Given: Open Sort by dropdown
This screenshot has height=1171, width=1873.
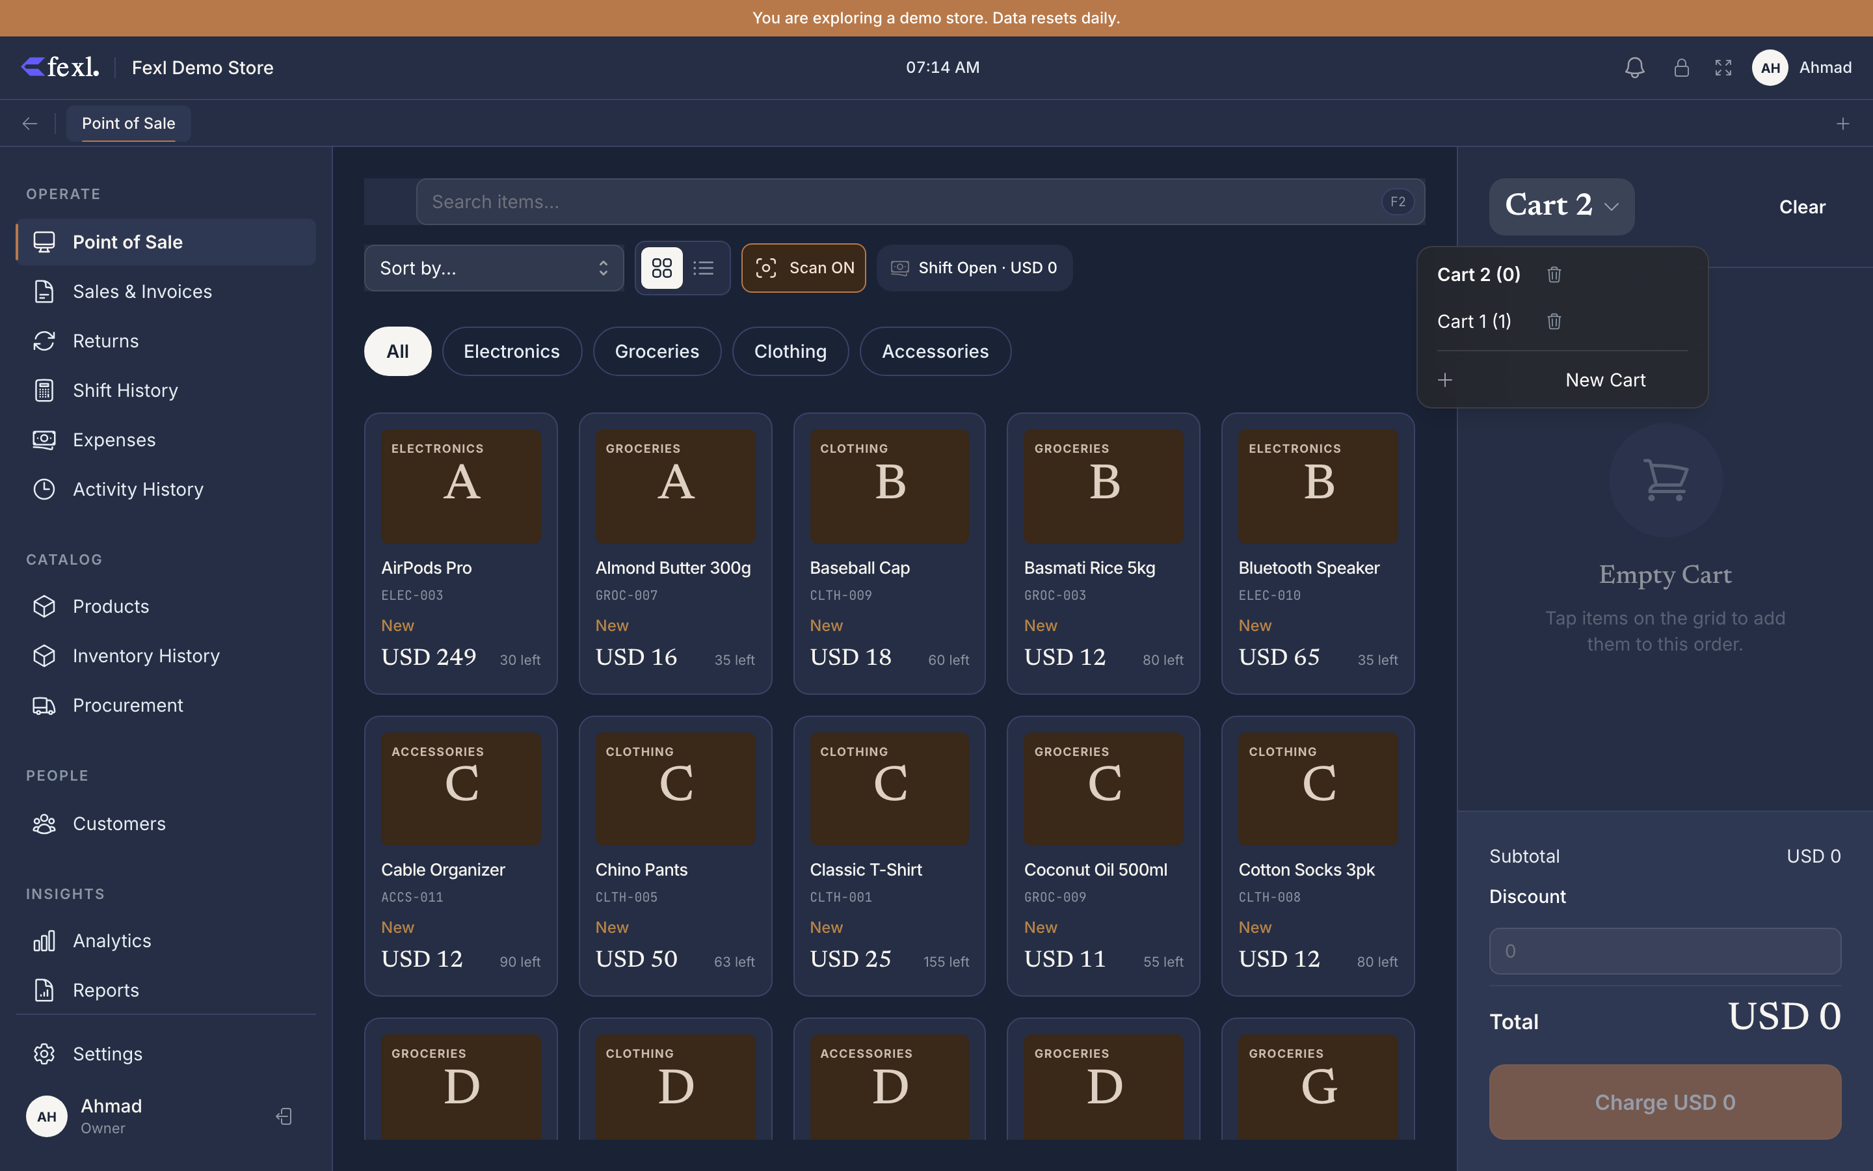Looking at the screenshot, I should click(x=494, y=268).
